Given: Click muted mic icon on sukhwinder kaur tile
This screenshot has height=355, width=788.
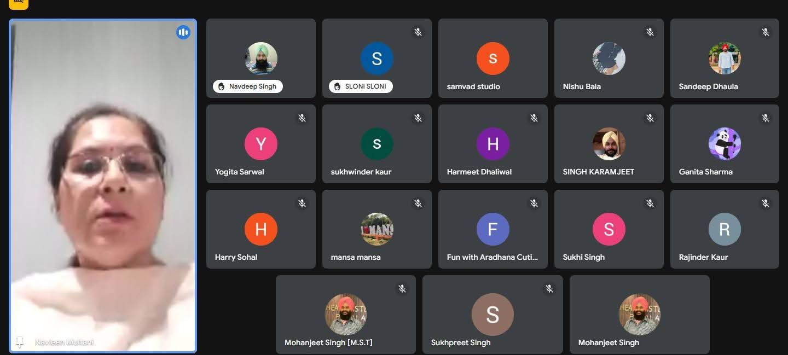Looking at the screenshot, I should click(418, 118).
